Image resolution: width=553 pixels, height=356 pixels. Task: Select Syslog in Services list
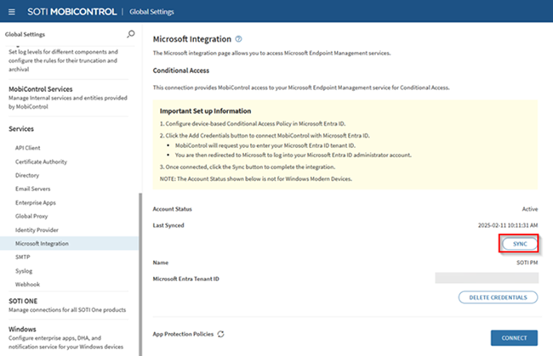click(x=24, y=271)
